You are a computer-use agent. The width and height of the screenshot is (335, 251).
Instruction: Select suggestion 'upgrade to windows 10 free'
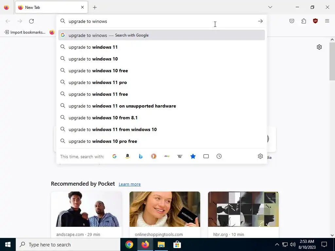[162, 71]
